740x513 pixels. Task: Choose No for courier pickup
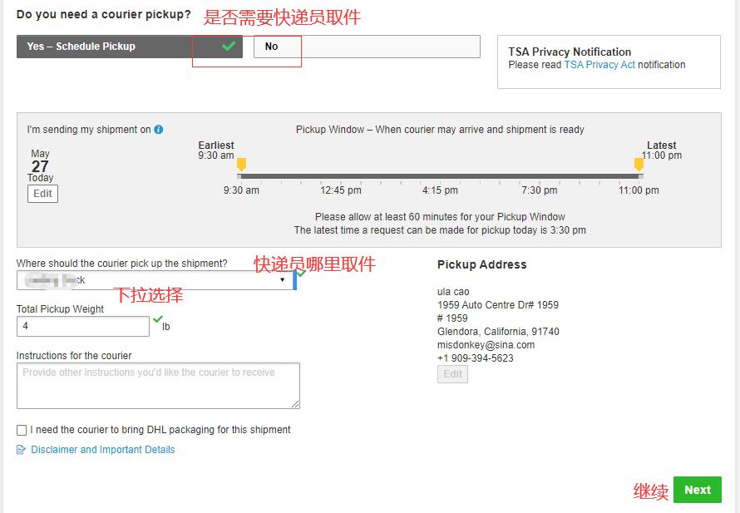[x=272, y=47]
